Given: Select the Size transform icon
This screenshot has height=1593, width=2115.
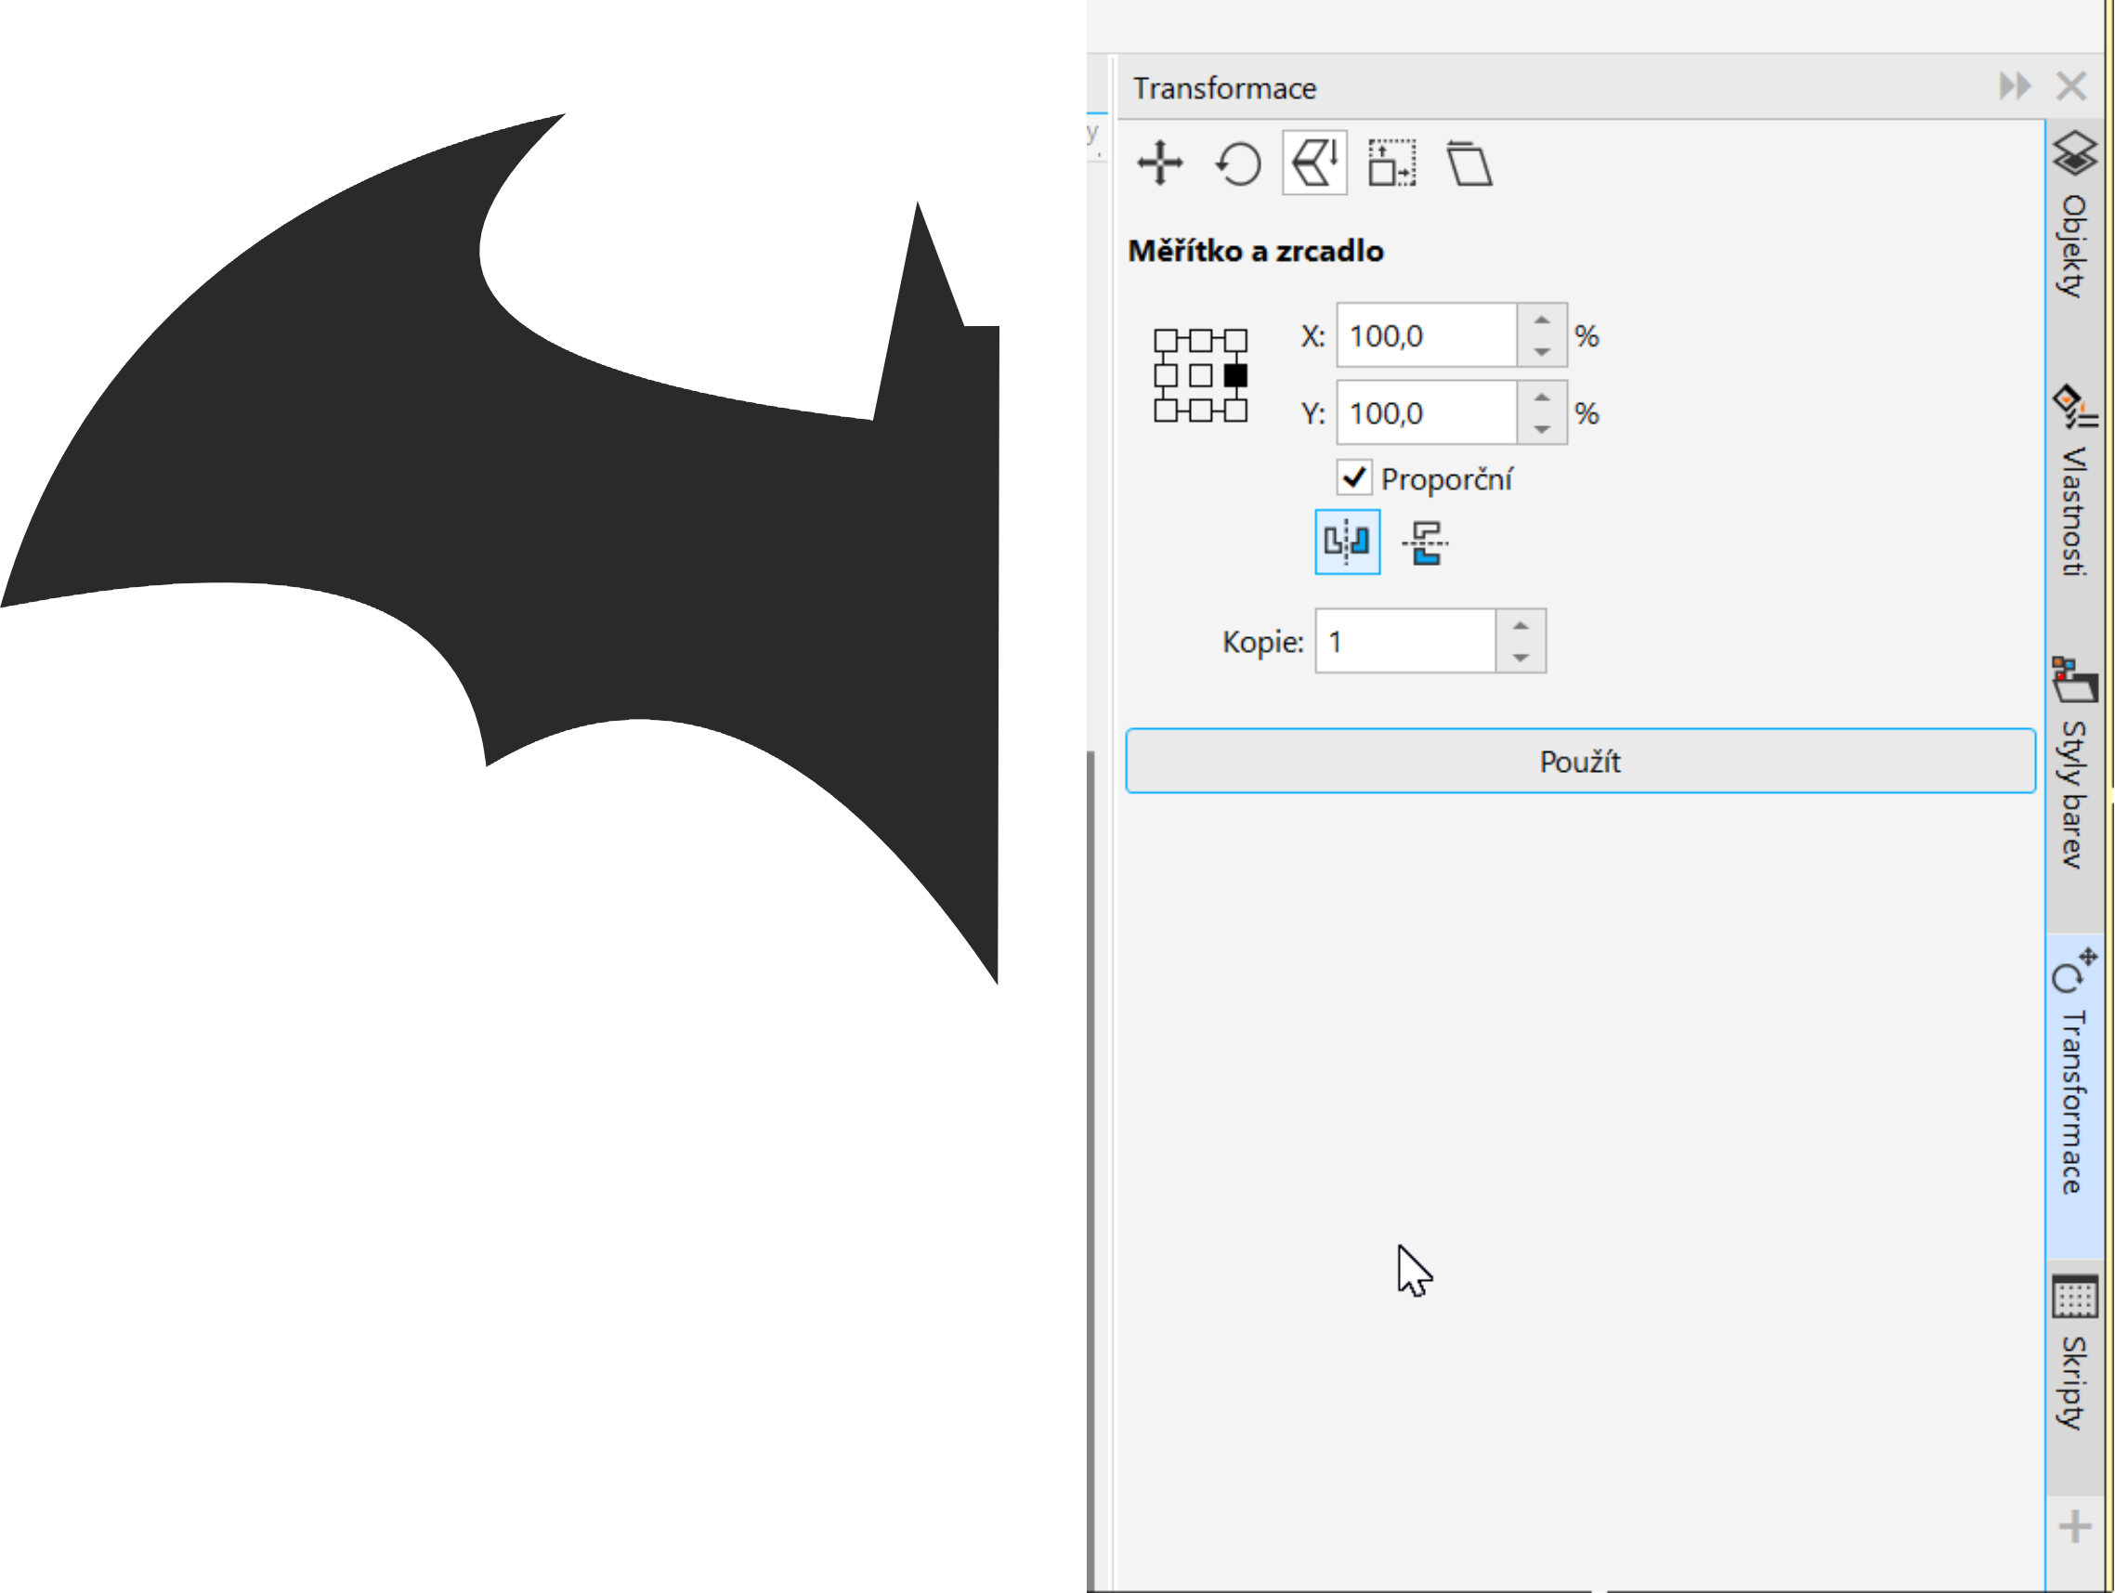Looking at the screenshot, I should [1391, 163].
